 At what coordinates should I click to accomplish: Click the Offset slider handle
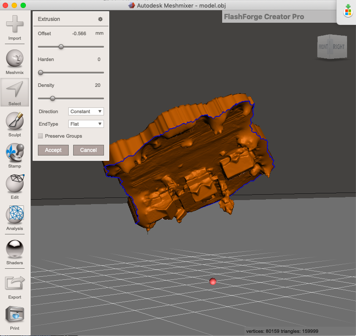pos(61,47)
